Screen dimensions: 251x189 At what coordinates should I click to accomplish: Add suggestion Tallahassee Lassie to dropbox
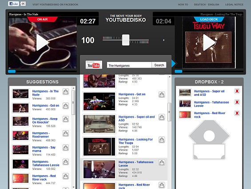[x=66, y=162]
